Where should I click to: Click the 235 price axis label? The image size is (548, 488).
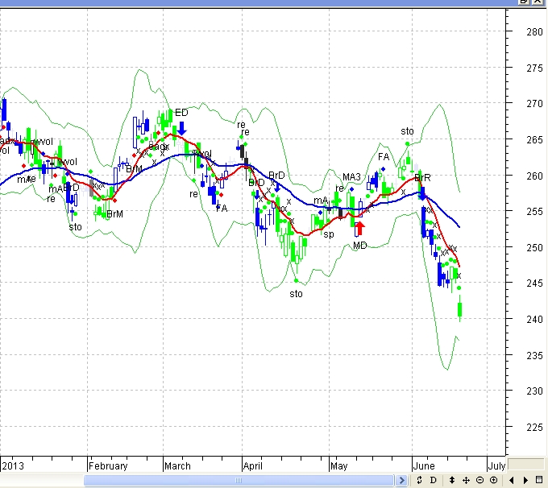pos(535,356)
